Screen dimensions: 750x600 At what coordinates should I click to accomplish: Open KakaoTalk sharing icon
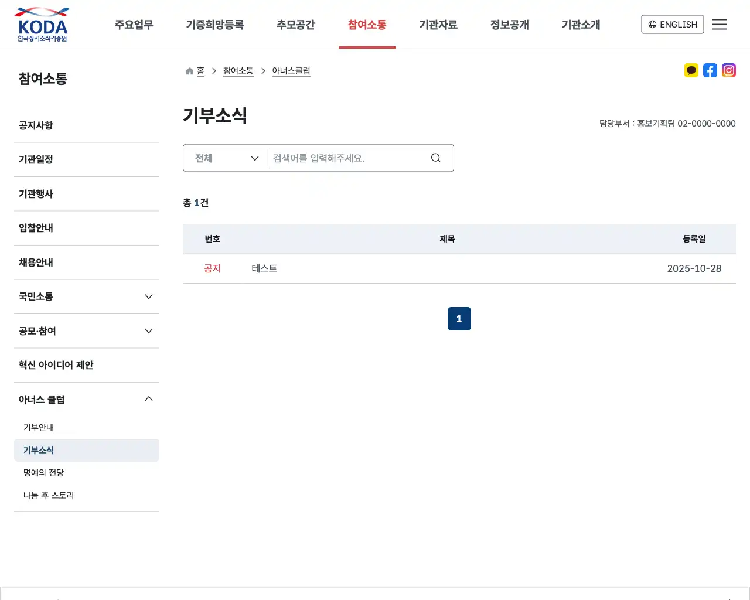click(691, 70)
